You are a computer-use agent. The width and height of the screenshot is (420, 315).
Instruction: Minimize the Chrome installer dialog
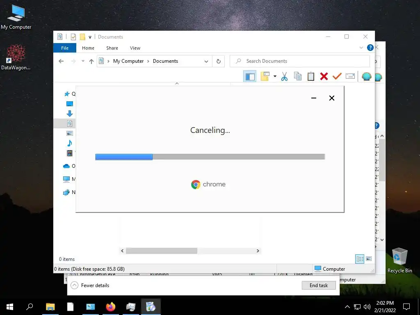tap(314, 98)
